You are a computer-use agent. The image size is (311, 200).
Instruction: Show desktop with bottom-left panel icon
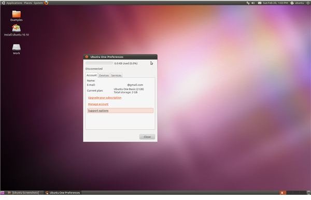pyautogui.click(x=3, y=193)
